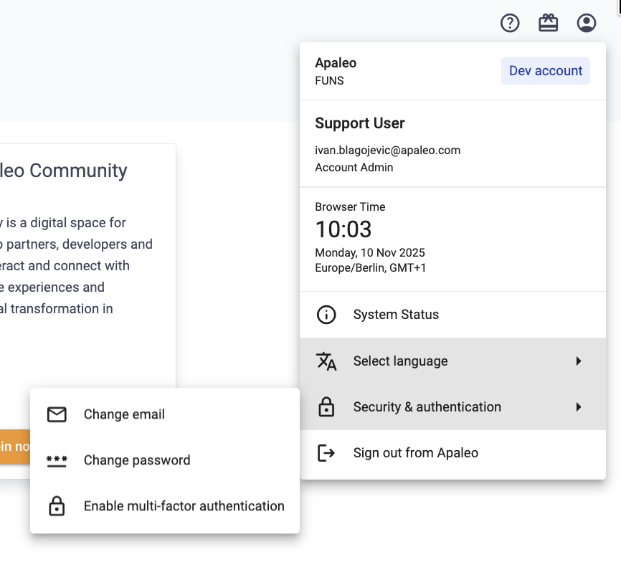Click the multi-factor lock icon
The image size is (621, 562).
pyautogui.click(x=57, y=506)
